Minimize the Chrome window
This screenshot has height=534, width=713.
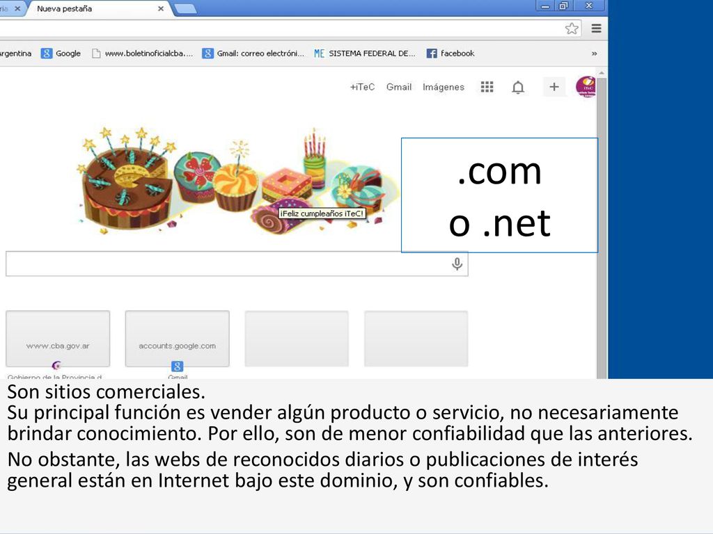[x=546, y=6]
